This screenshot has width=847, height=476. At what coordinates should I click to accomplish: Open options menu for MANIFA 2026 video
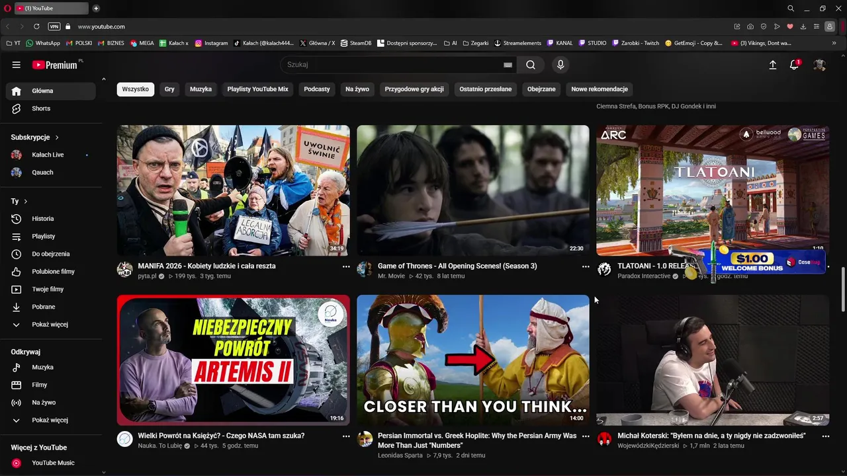tap(346, 266)
